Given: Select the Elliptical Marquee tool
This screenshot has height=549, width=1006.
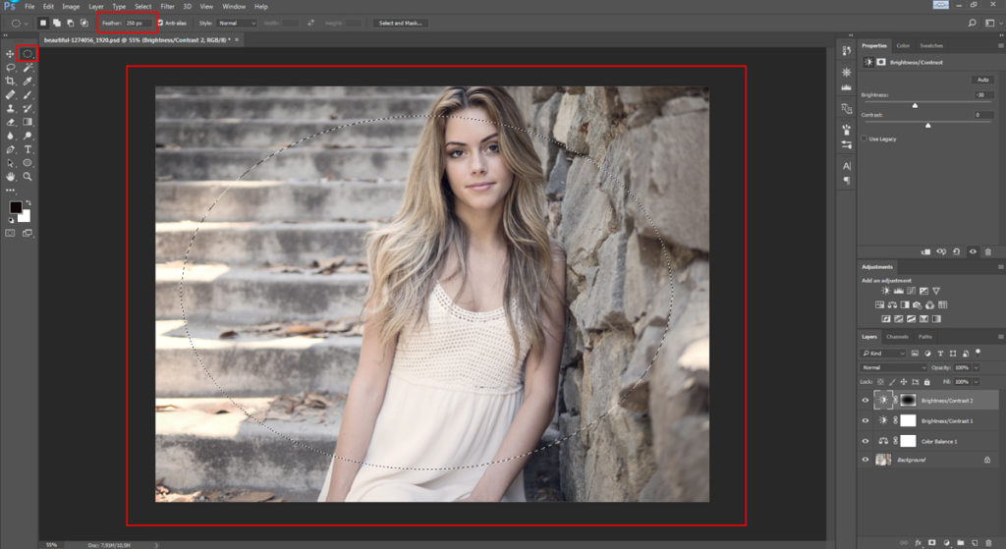Looking at the screenshot, I should coord(28,54).
